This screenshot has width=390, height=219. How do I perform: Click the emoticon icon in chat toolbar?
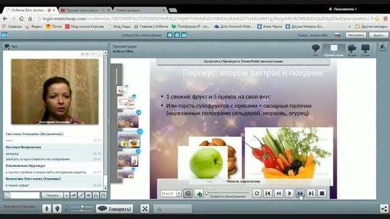click(88, 195)
